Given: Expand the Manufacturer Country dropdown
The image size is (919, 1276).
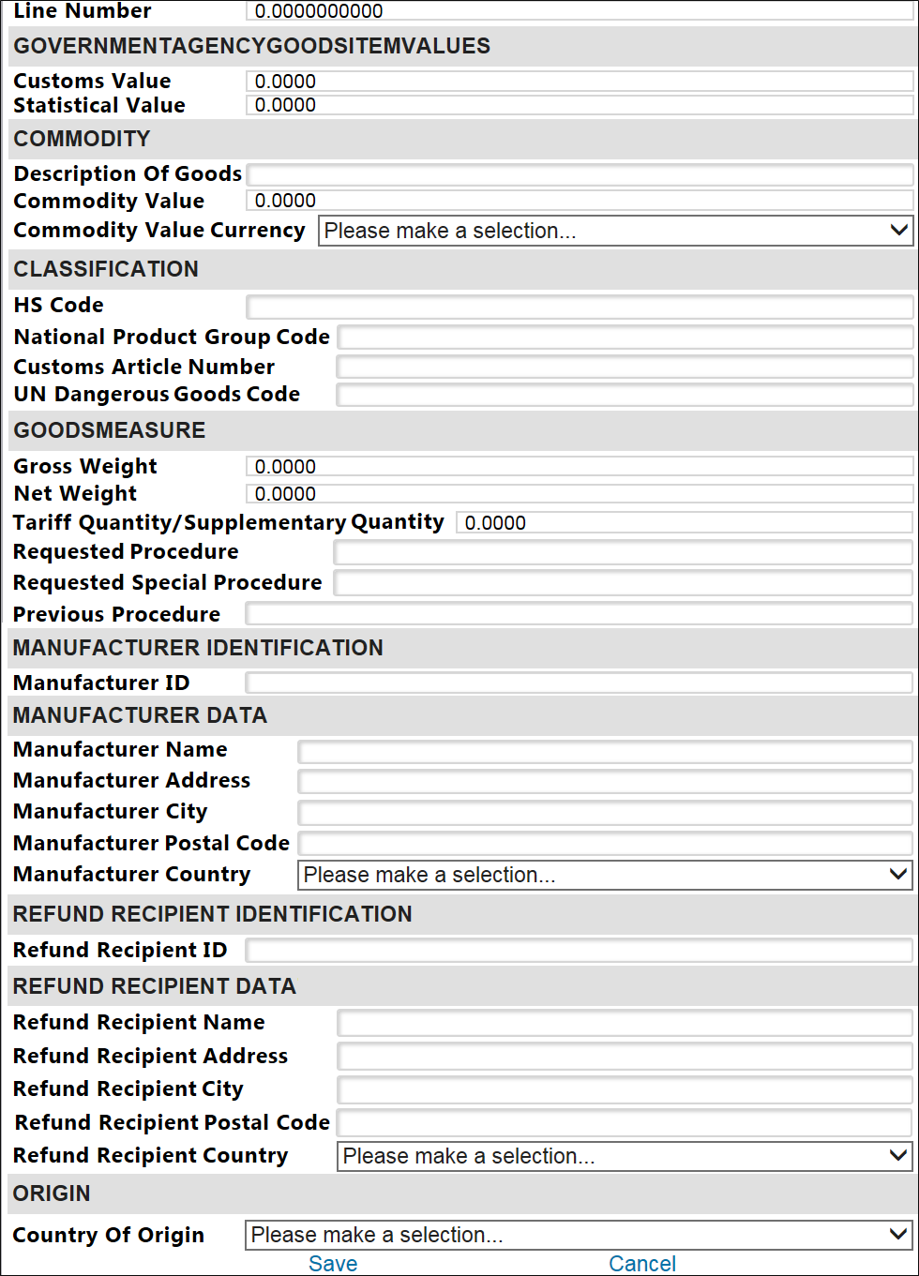Looking at the screenshot, I should click(605, 875).
